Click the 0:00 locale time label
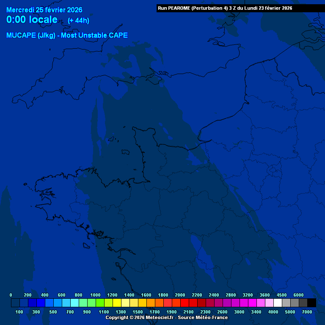 point(32,19)
